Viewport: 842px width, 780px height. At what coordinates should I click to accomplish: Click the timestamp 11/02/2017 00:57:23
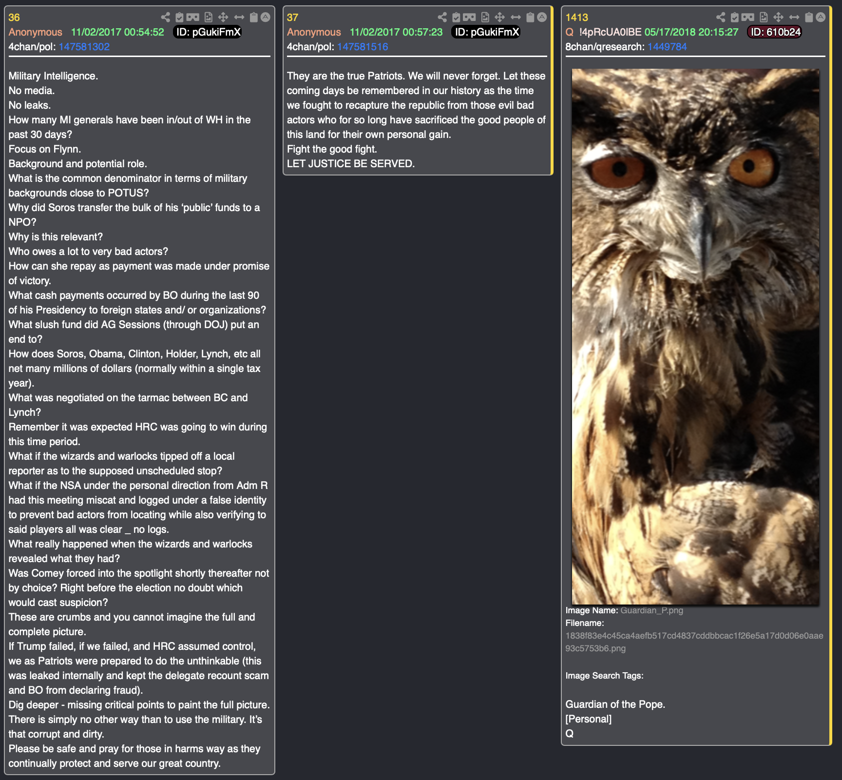tap(396, 32)
